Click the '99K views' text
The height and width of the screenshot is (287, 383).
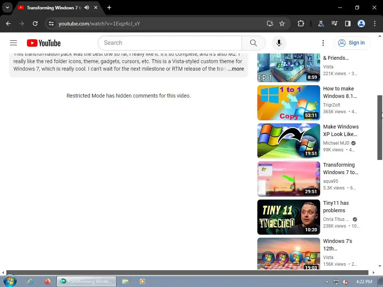click(x=333, y=149)
